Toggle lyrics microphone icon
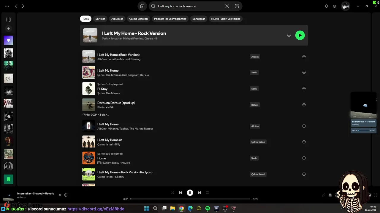The width and height of the screenshot is (380, 213). click(324, 195)
